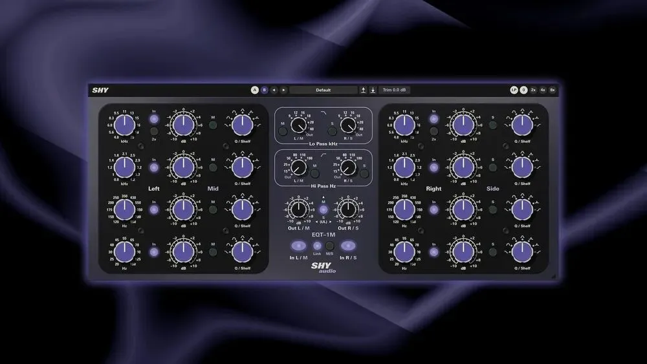Click the upload preset arrow icon
The height and width of the screenshot is (364, 647).
pos(363,90)
